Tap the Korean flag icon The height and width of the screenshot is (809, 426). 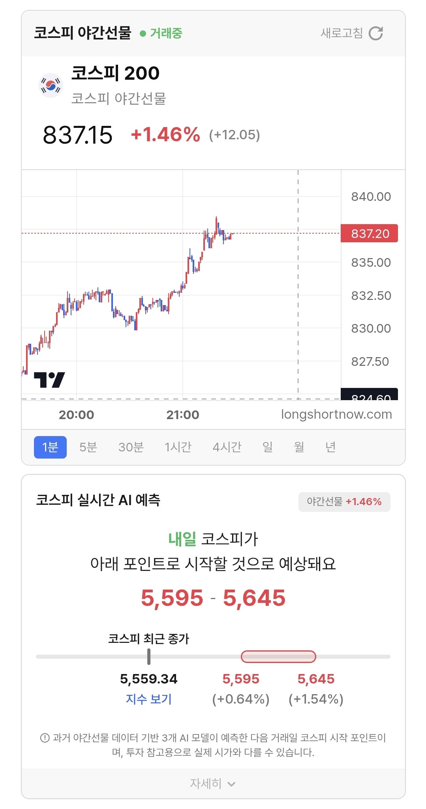(x=51, y=85)
